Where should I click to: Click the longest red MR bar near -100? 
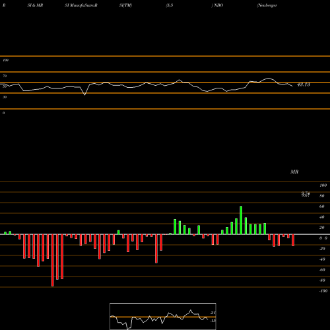52,260
